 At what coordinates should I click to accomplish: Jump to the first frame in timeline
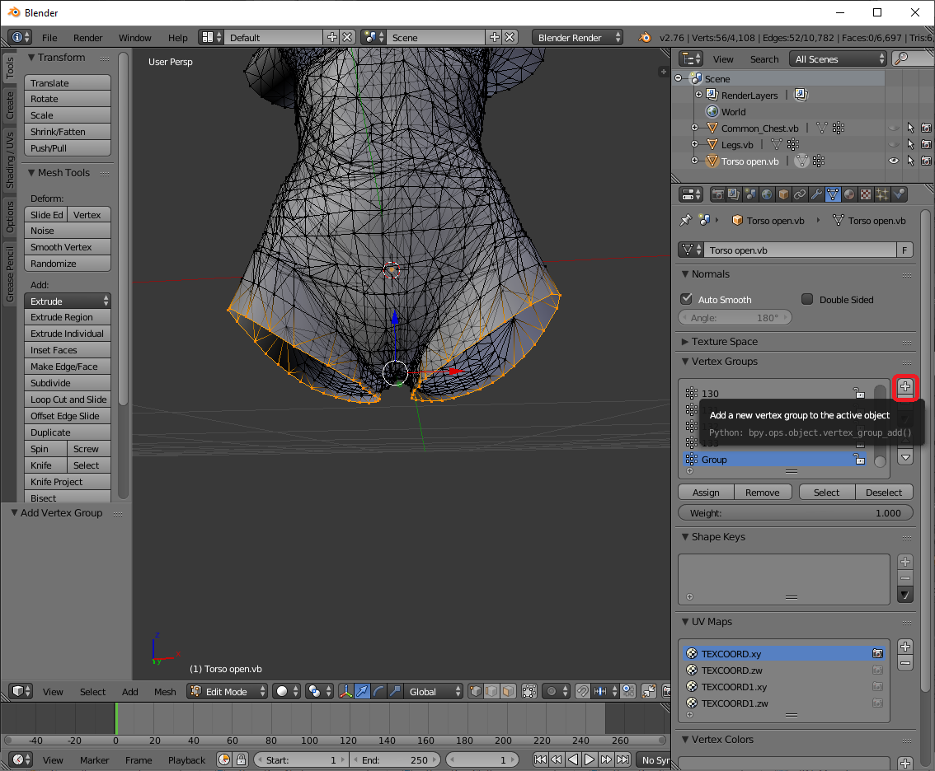540,759
